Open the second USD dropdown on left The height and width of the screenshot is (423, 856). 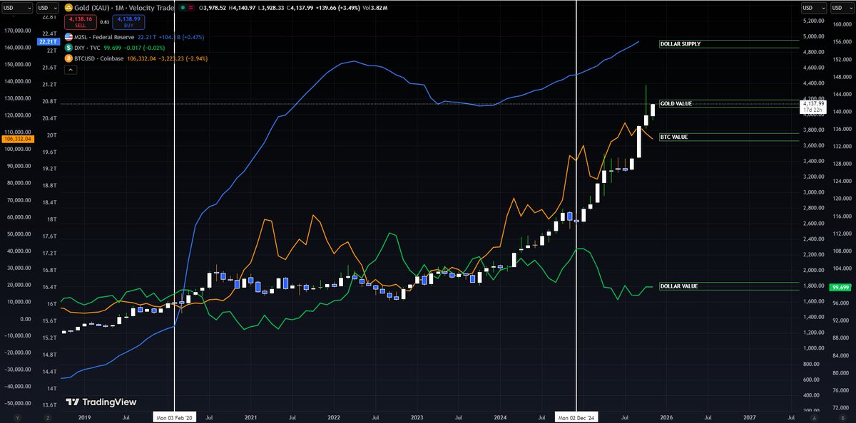click(x=47, y=7)
